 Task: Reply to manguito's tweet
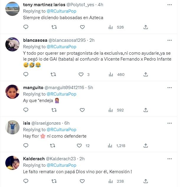coord(26,110)
